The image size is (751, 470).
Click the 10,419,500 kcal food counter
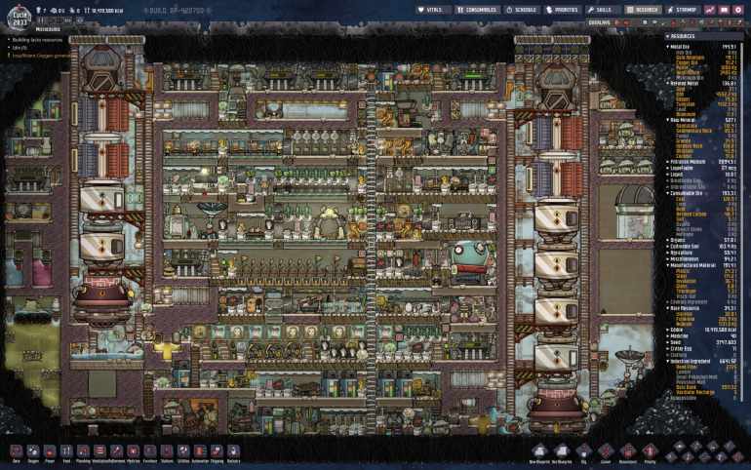103,10
